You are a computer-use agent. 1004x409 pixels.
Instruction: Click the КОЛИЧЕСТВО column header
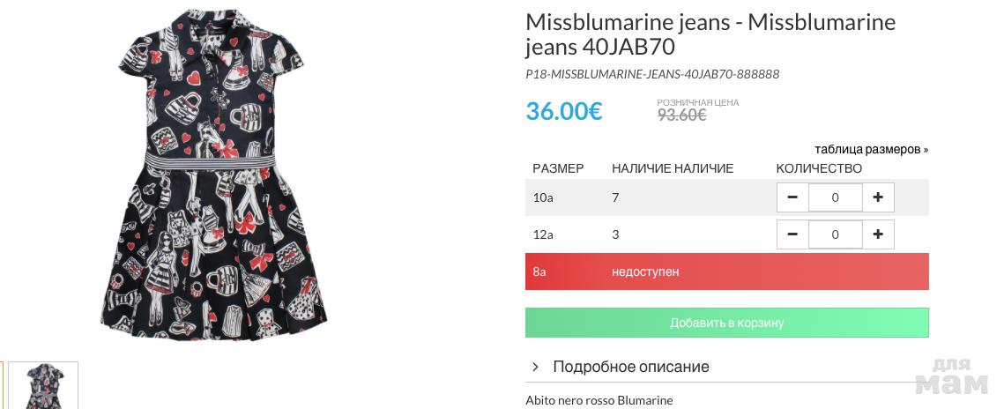[x=819, y=168]
